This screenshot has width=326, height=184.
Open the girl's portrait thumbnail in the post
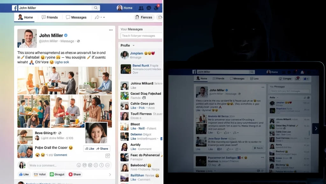(x=96, y=133)
